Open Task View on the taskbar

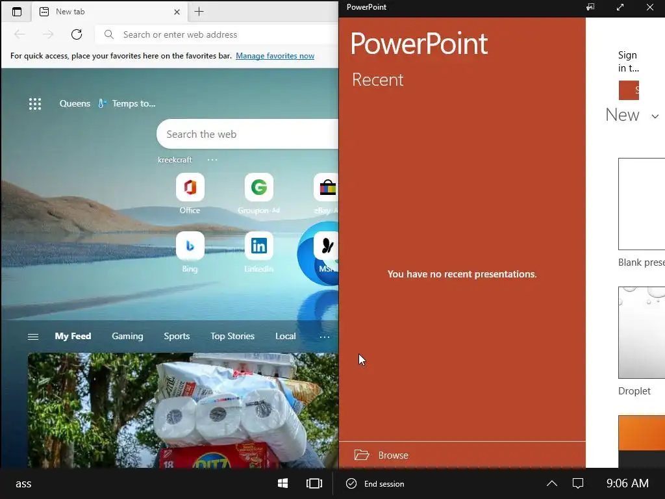point(314,483)
